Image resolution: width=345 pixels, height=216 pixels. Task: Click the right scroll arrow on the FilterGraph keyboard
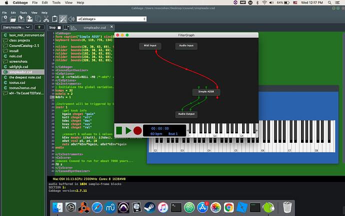pyautogui.click(x=256, y=131)
